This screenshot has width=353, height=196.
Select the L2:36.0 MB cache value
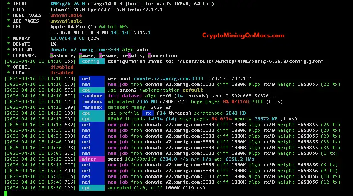[65, 32]
